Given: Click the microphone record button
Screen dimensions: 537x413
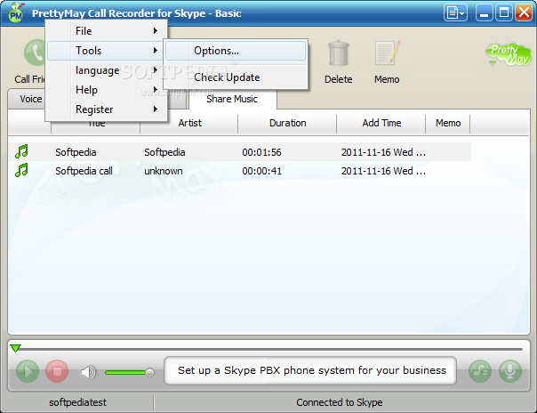Looking at the screenshot, I should pyautogui.click(x=510, y=371).
